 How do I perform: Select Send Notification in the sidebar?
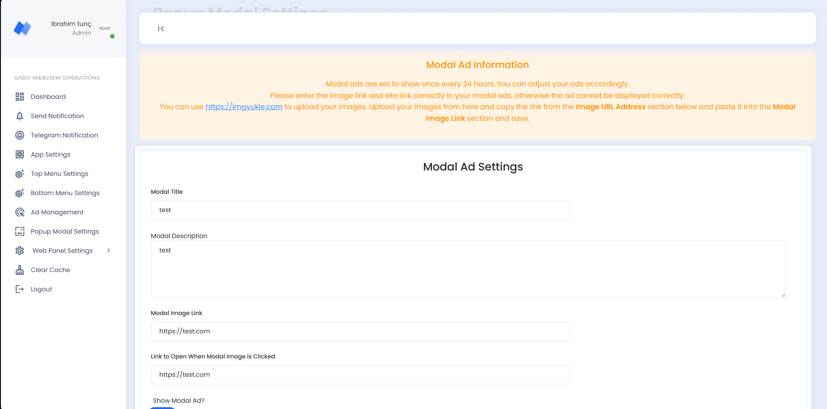coord(57,116)
